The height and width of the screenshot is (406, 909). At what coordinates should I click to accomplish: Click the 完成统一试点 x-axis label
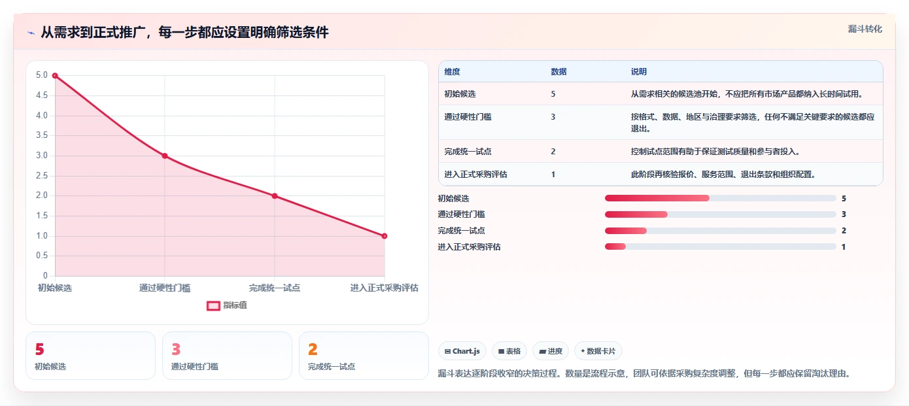(275, 288)
